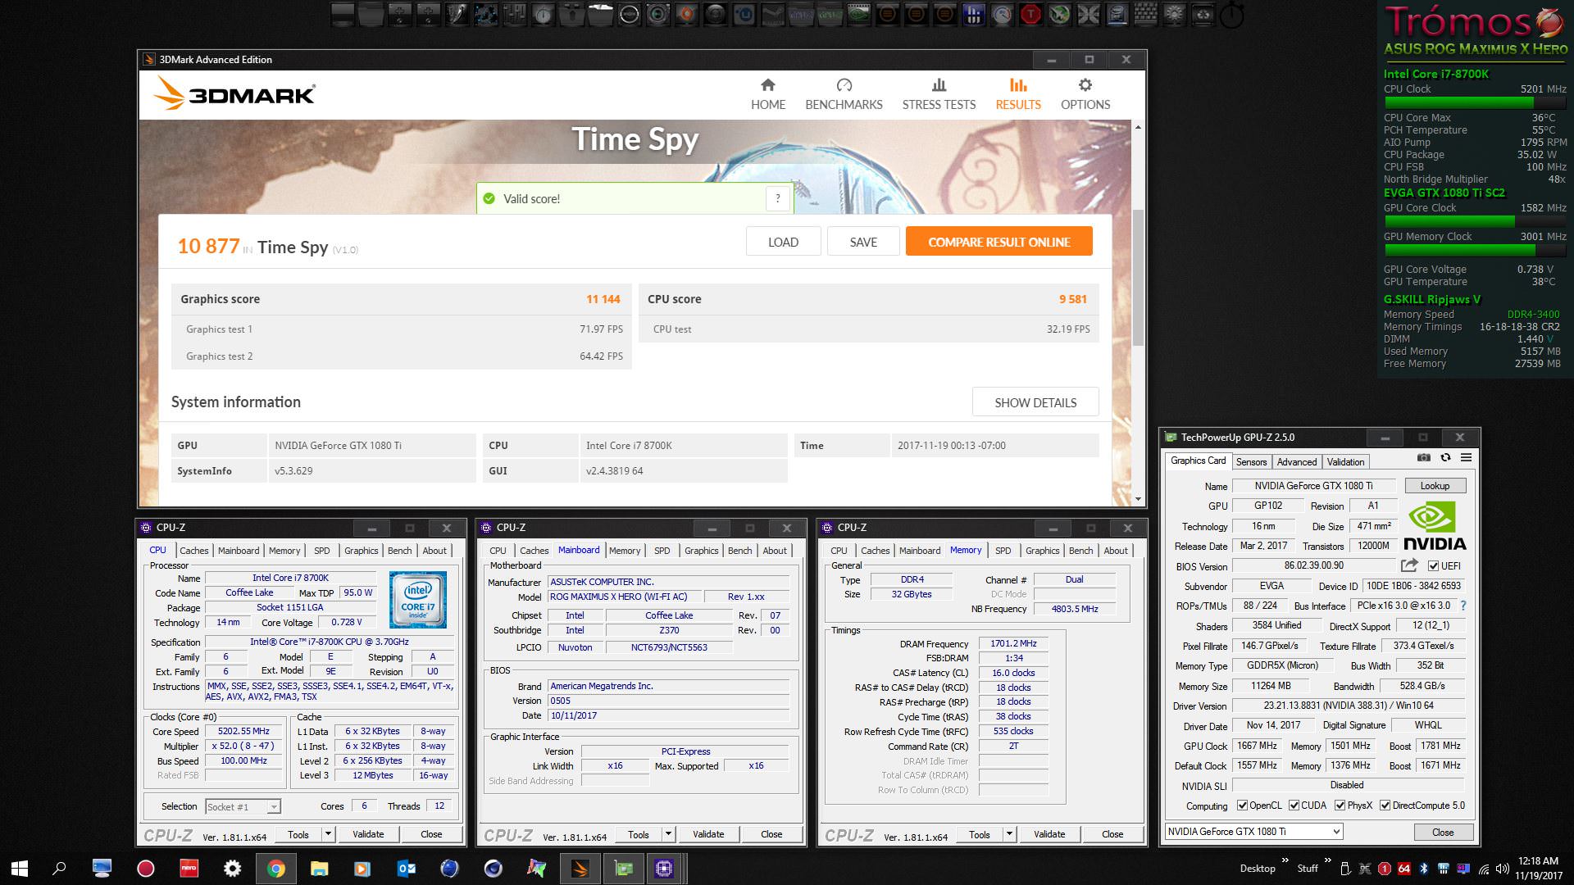
Task: Switch to Validation tab in GPU-Z
Action: (x=1345, y=462)
